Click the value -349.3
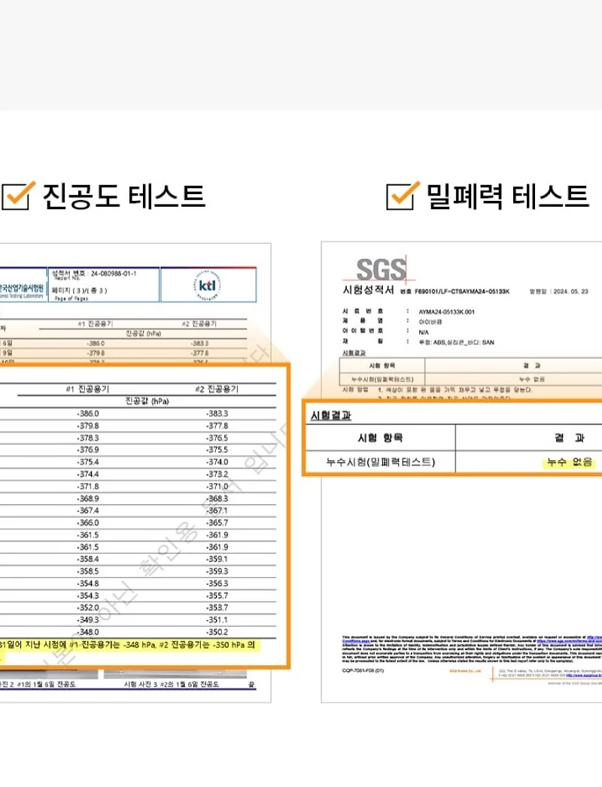The height and width of the screenshot is (787, 602). point(88,620)
